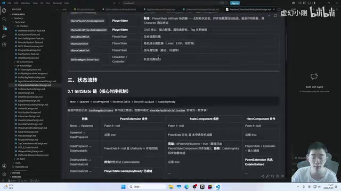Collapse the 02-Trackers folder
Viewport: 341px width, 191px height.
pos(22,26)
